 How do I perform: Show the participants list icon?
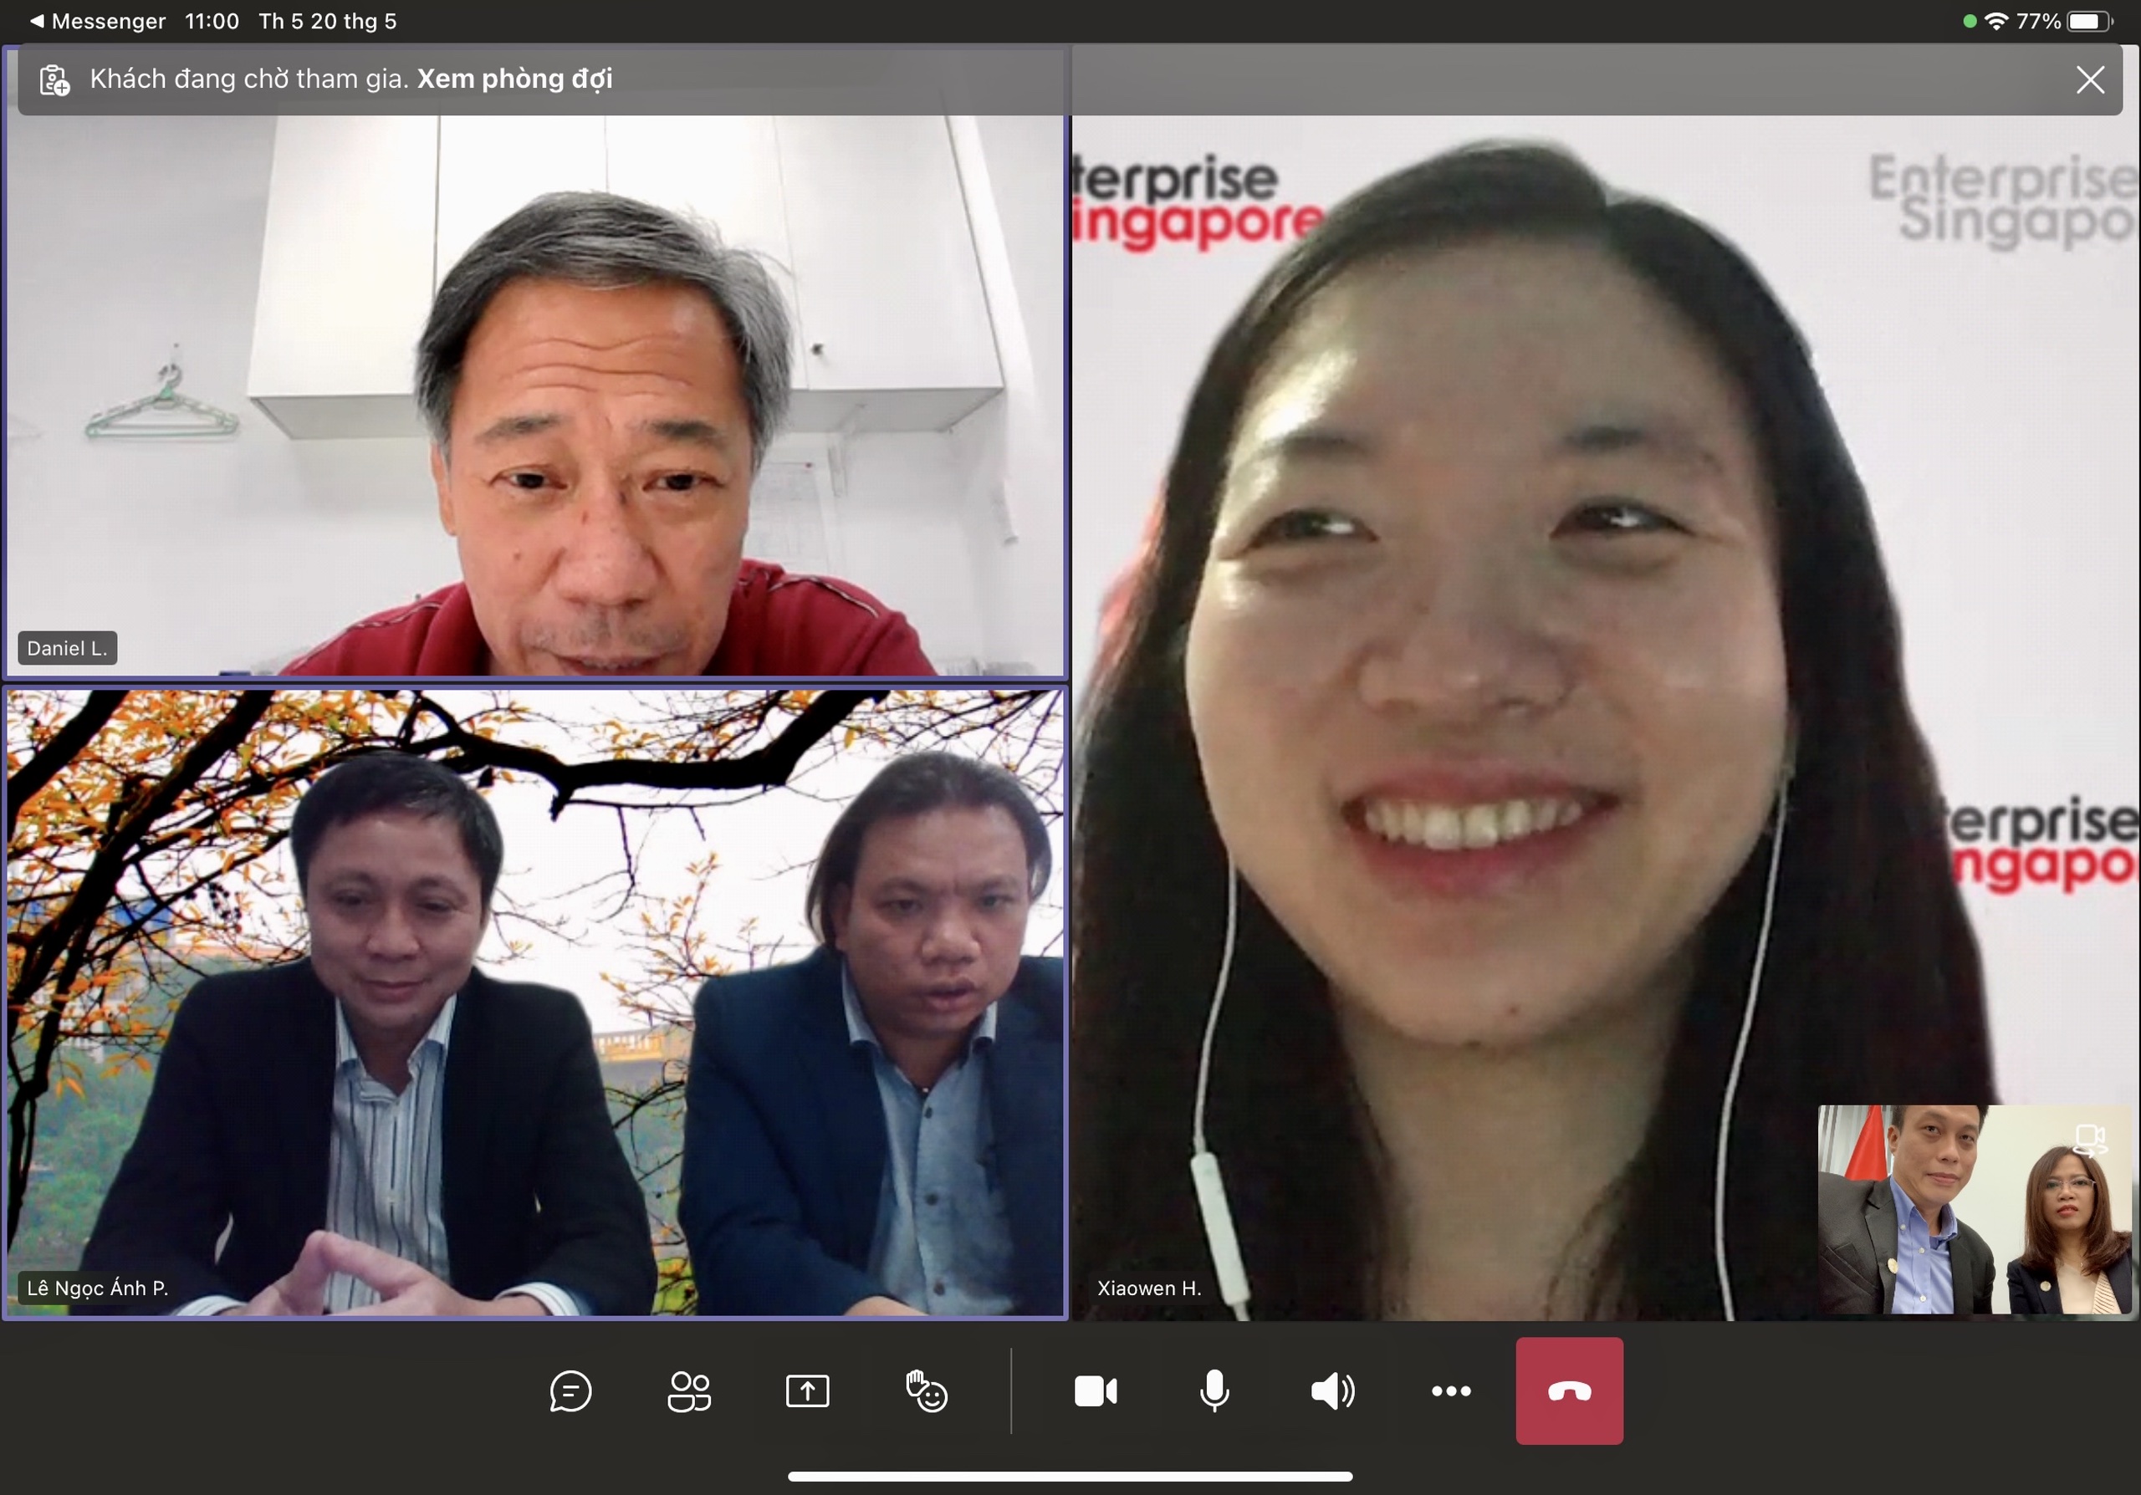(x=689, y=1391)
